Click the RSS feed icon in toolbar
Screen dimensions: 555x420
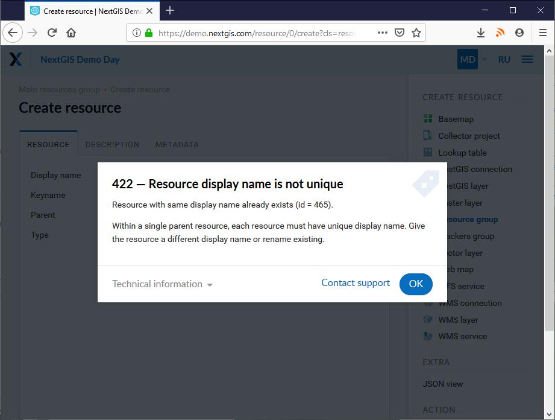500,33
